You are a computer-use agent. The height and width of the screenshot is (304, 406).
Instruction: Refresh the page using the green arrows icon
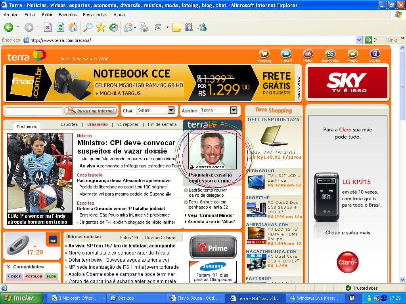click(x=60, y=27)
